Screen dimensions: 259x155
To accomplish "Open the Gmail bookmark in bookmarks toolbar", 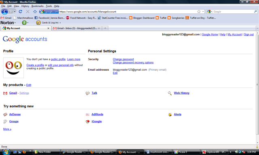I will tap(6, 18).
